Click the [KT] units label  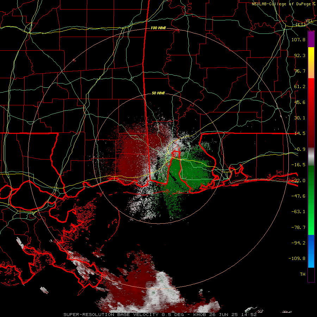tap(301, 25)
